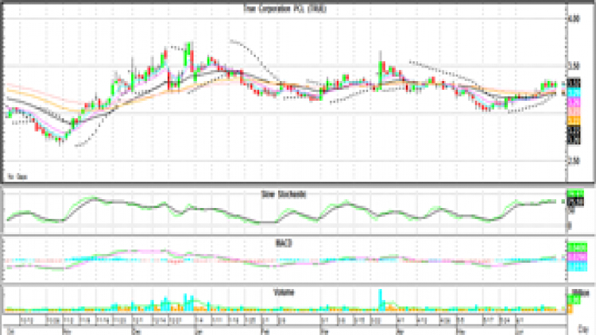
Task: Click the green volume value tag
Action: tap(574, 300)
